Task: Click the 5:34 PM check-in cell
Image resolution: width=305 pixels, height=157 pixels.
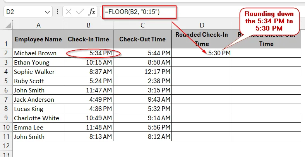Action: [x=89, y=53]
